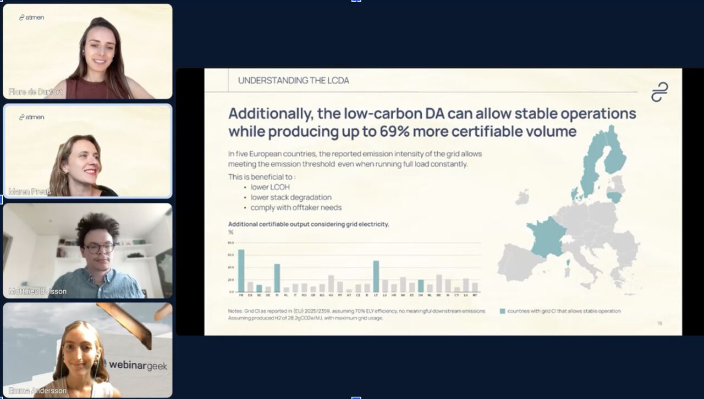Click the teal FI bar in the chart
The image size is (704, 399).
(x=277, y=278)
